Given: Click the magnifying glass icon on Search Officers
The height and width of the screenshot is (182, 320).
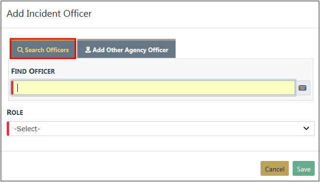Looking at the screenshot, I should click(x=21, y=50).
